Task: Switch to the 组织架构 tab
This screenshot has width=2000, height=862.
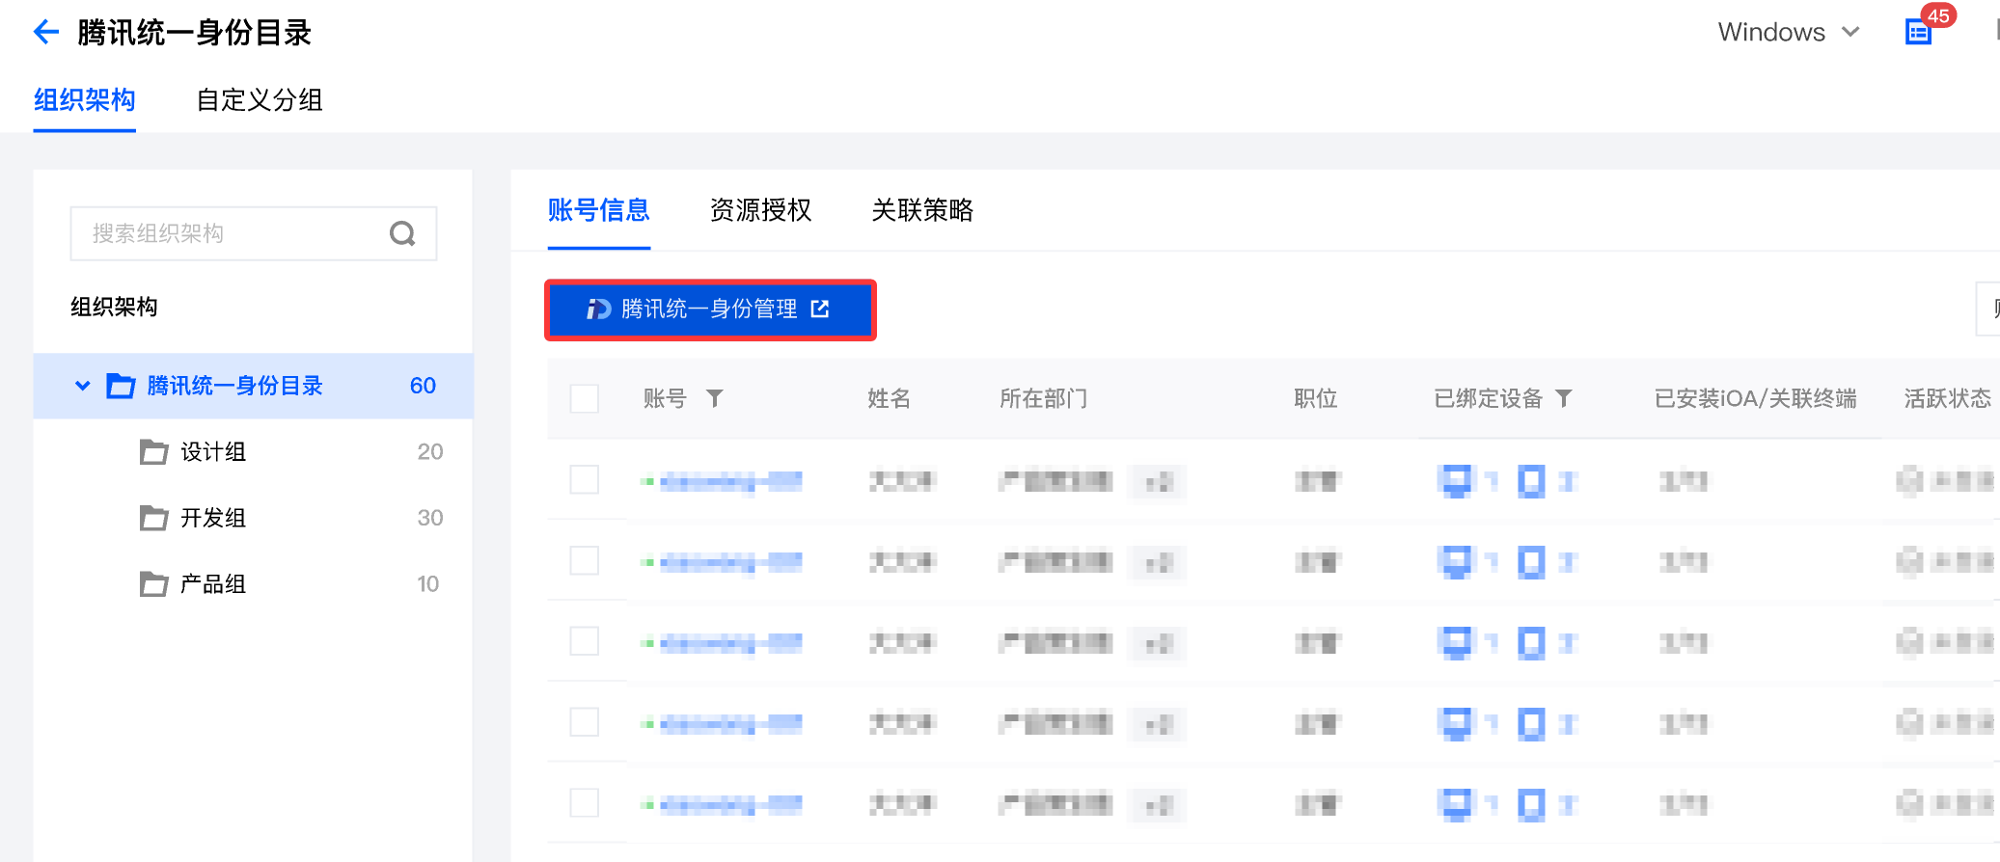Action: [85, 100]
